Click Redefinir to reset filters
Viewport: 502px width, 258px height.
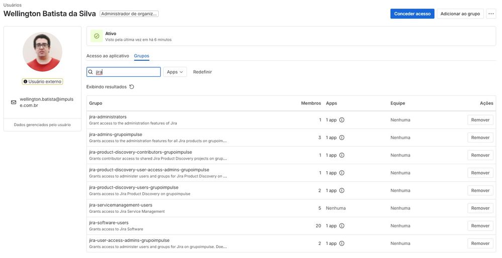pyautogui.click(x=203, y=72)
